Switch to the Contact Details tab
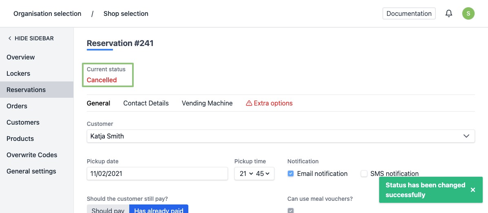Screen dimensions: 488x213 (146, 103)
